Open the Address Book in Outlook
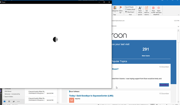 [x=130, y=10]
